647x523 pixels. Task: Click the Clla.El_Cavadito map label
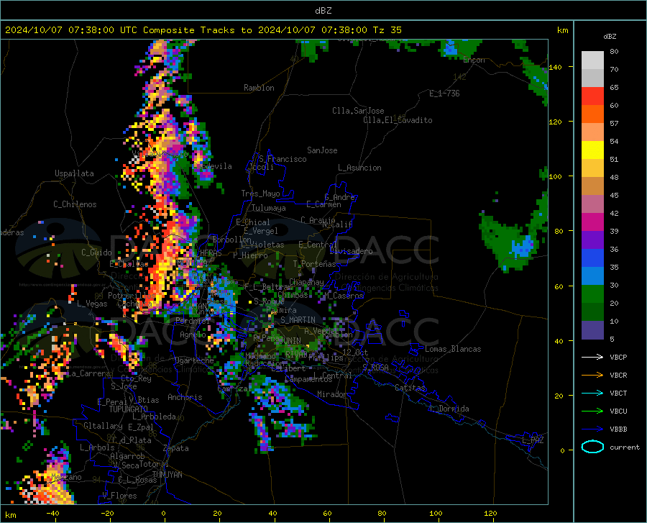point(398,120)
